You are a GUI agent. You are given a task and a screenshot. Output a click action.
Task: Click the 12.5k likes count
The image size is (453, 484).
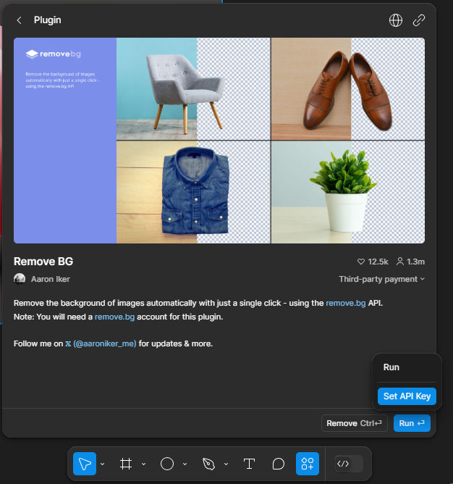tap(378, 262)
